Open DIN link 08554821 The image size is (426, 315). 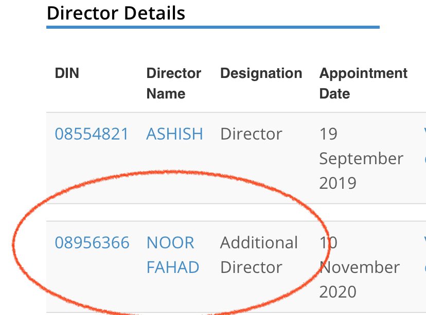(92, 134)
